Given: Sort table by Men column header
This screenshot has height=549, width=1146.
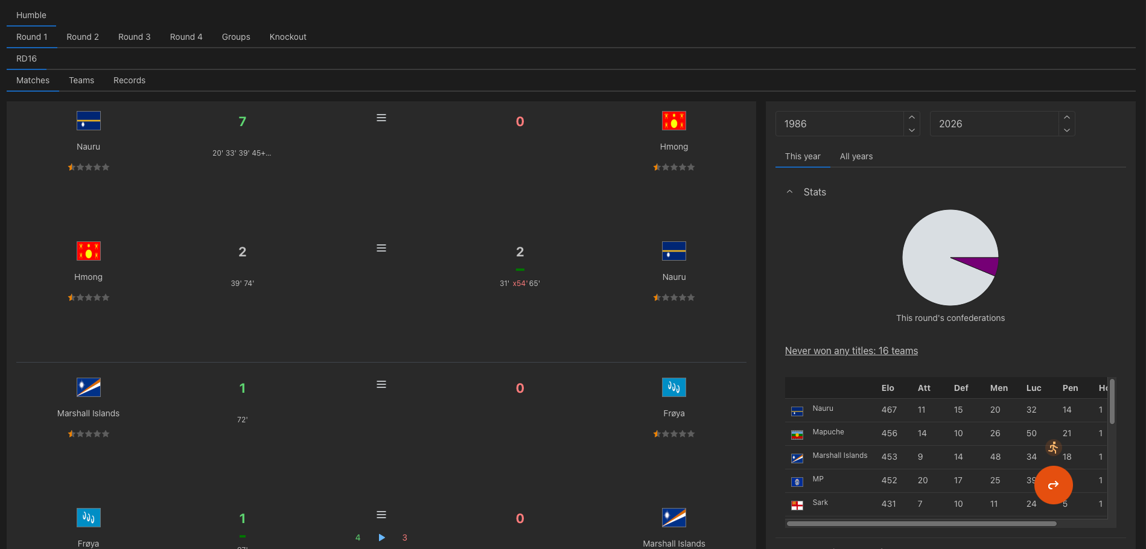Looking at the screenshot, I should point(999,388).
